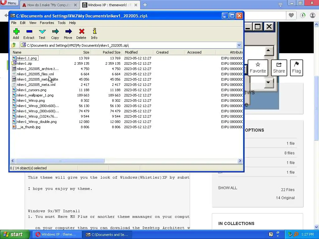Image resolution: width=319 pixels, height=239 pixels.
Task: Open the Help menu
Action: [72, 23]
